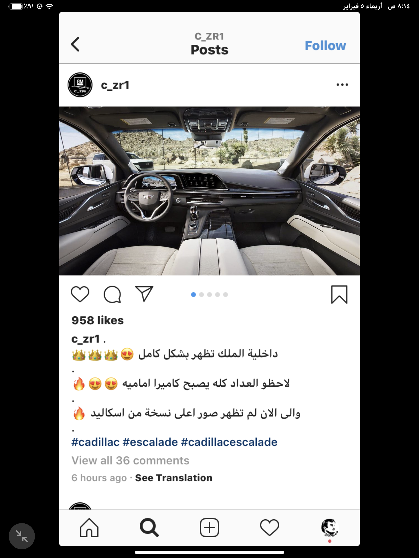Open c_zr1 username beside the avatar
Viewport: 419px width, 558px height.
click(115, 85)
